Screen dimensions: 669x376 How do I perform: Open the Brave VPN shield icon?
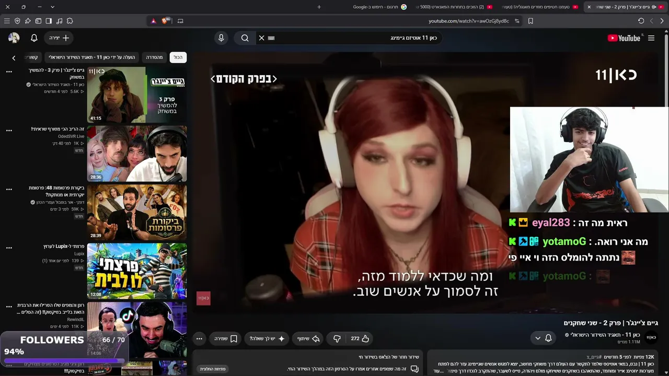pos(17,21)
